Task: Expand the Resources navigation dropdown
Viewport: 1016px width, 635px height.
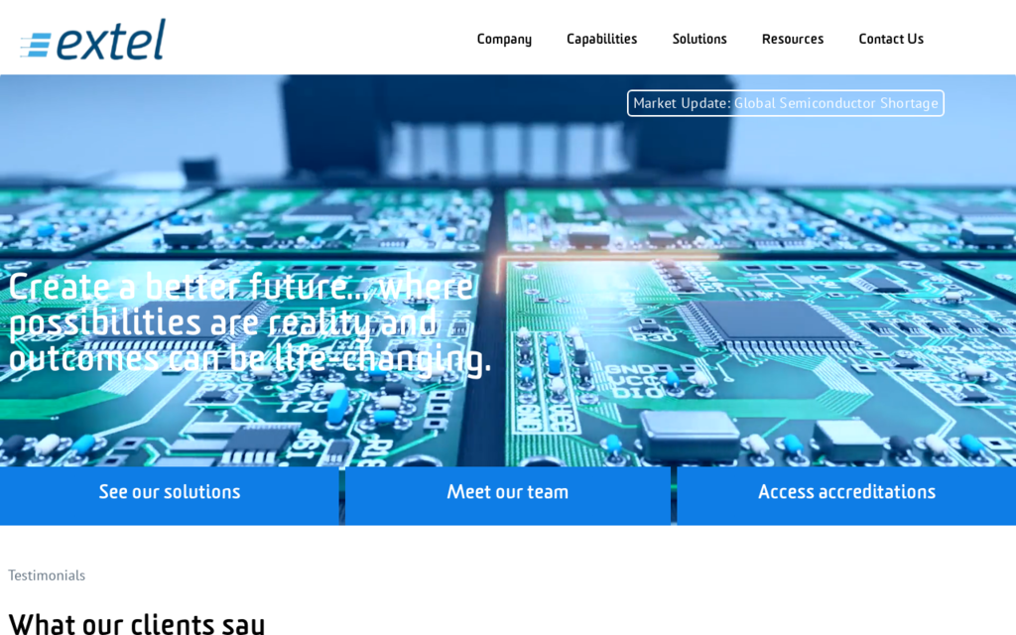Action: coord(792,39)
